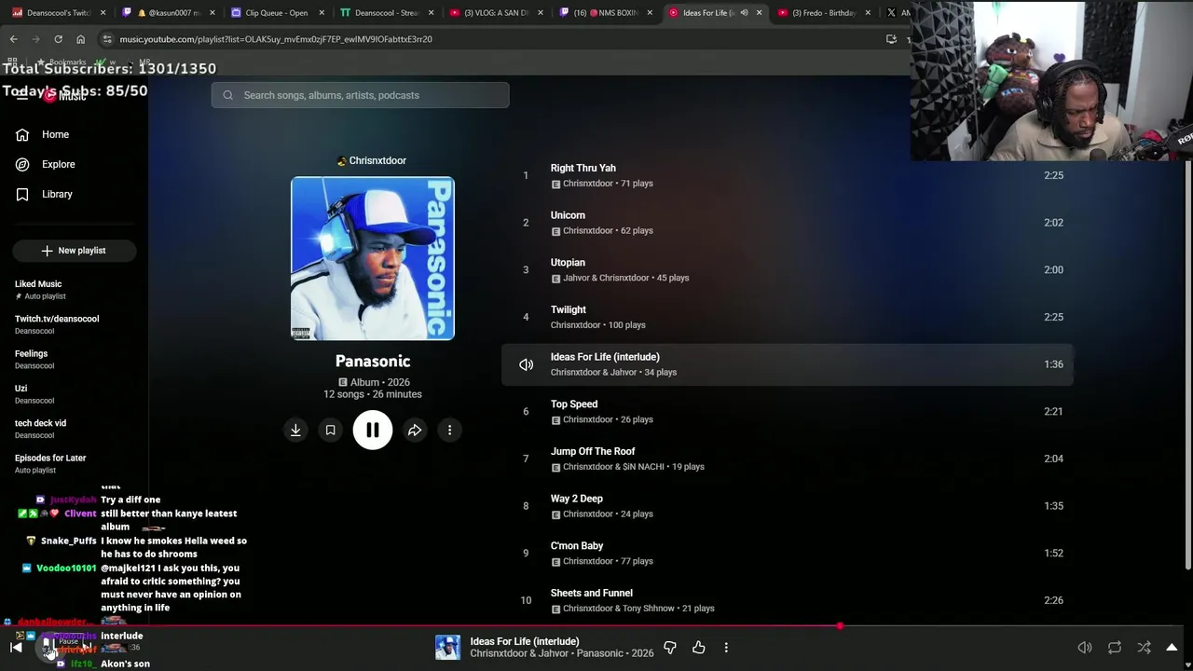Image resolution: width=1193 pixels, height=671 pixels.
Task: Switch to the @kasun0007 tab
Action: [167, 13]
